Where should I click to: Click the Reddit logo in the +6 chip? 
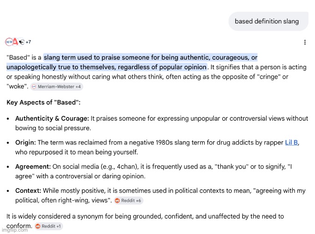point(119,201)
